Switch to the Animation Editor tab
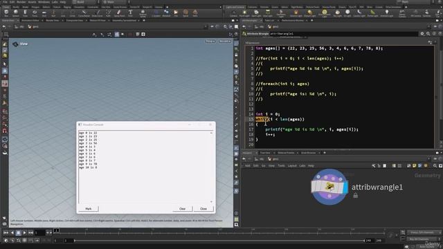Image resolution: width=443 pixels, height=249 pixels. click(x=30, y=20)
